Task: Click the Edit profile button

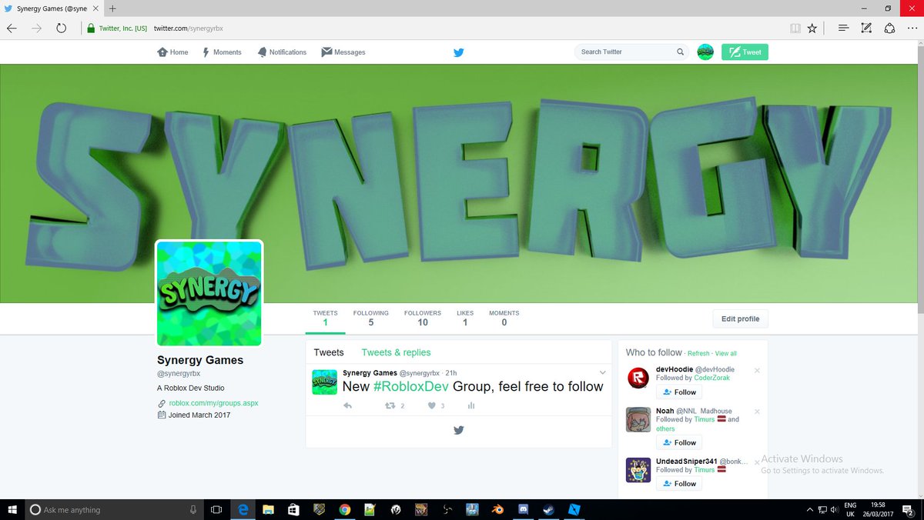Action: click(x=740, y=318)
